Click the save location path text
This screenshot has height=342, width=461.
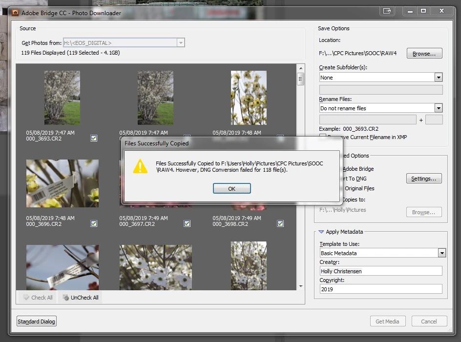[358, 53]
